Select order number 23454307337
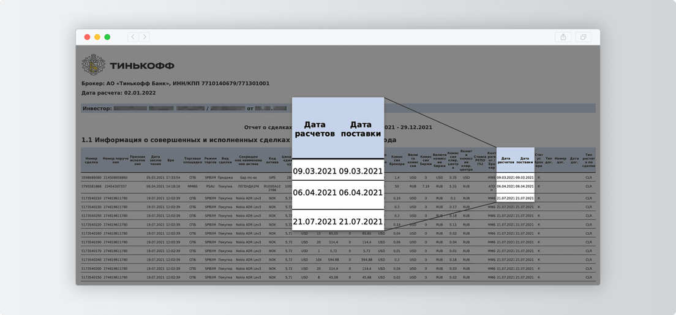 pos(116,186)
